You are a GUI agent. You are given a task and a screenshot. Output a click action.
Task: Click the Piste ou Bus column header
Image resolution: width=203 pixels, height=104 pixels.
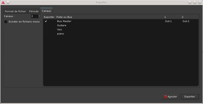click(64, 17)
